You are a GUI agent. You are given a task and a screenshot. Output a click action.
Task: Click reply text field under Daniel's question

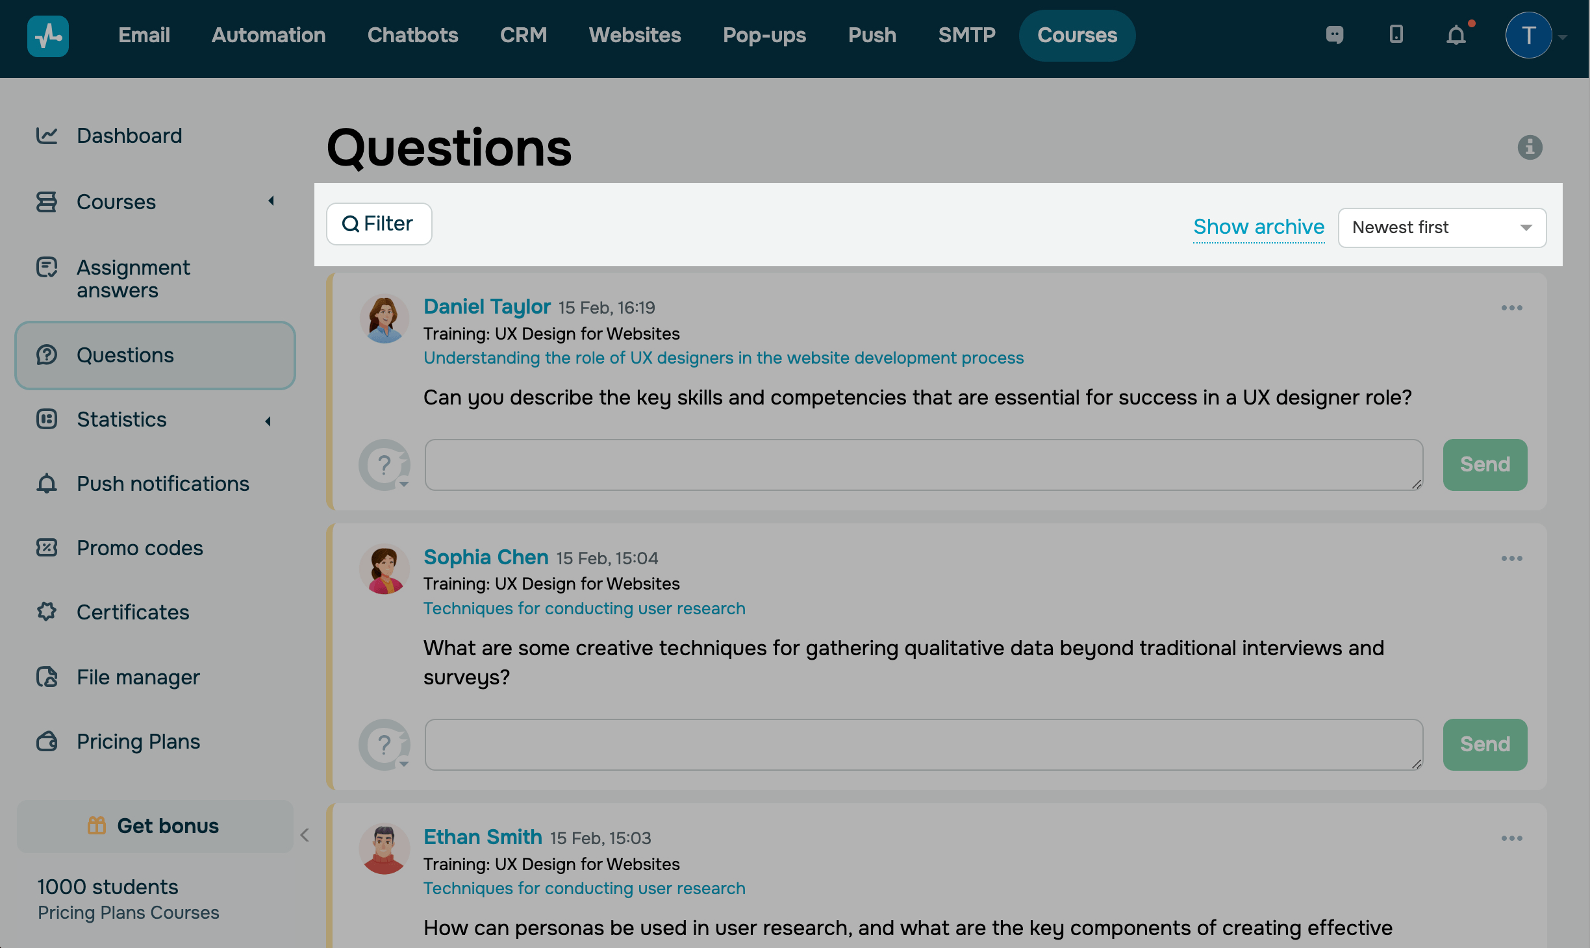tap(923, 465)
